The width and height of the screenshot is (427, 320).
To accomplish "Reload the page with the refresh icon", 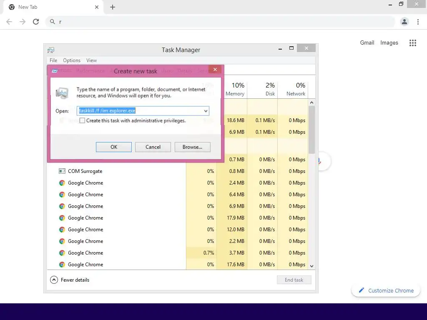I will (36, 22).
